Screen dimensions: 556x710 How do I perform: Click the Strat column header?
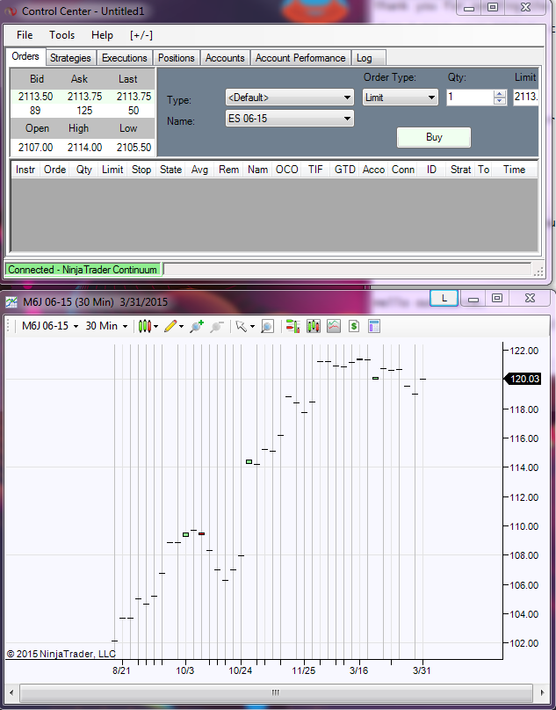point(460,170)
